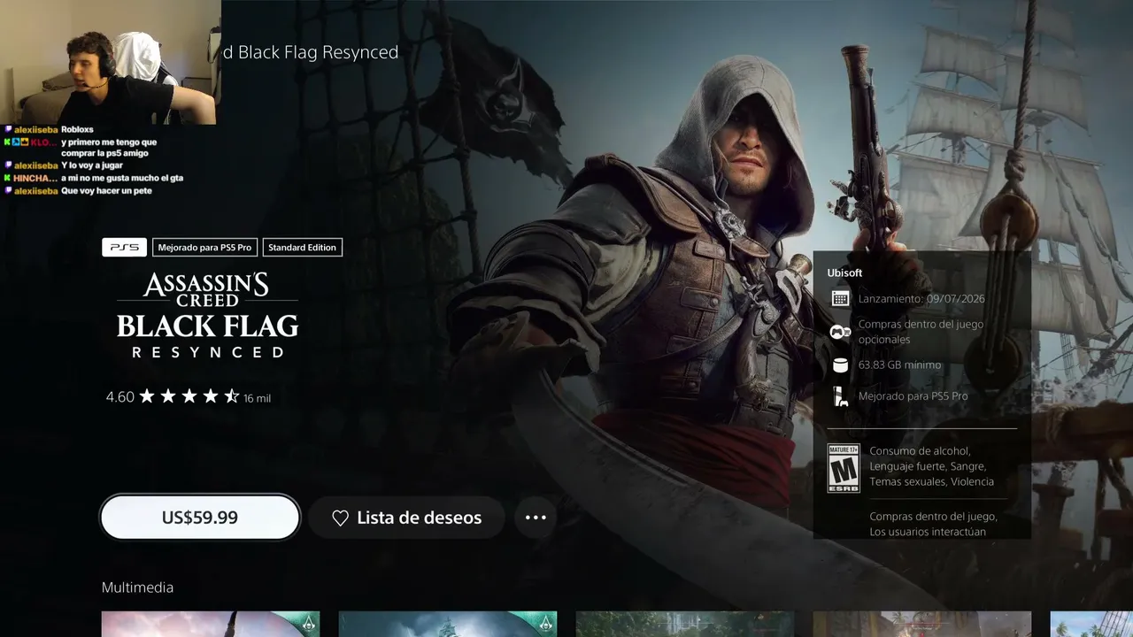
Task: Click the 4.60 rating score
Action: point(119,397)
